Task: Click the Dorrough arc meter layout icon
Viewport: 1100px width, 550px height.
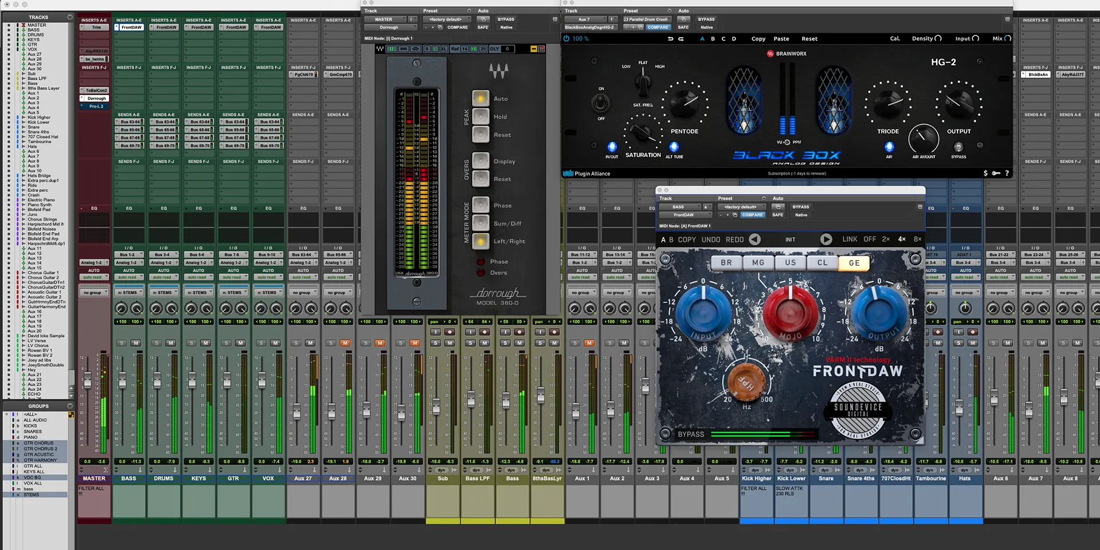Action: [x=416, y=49]
